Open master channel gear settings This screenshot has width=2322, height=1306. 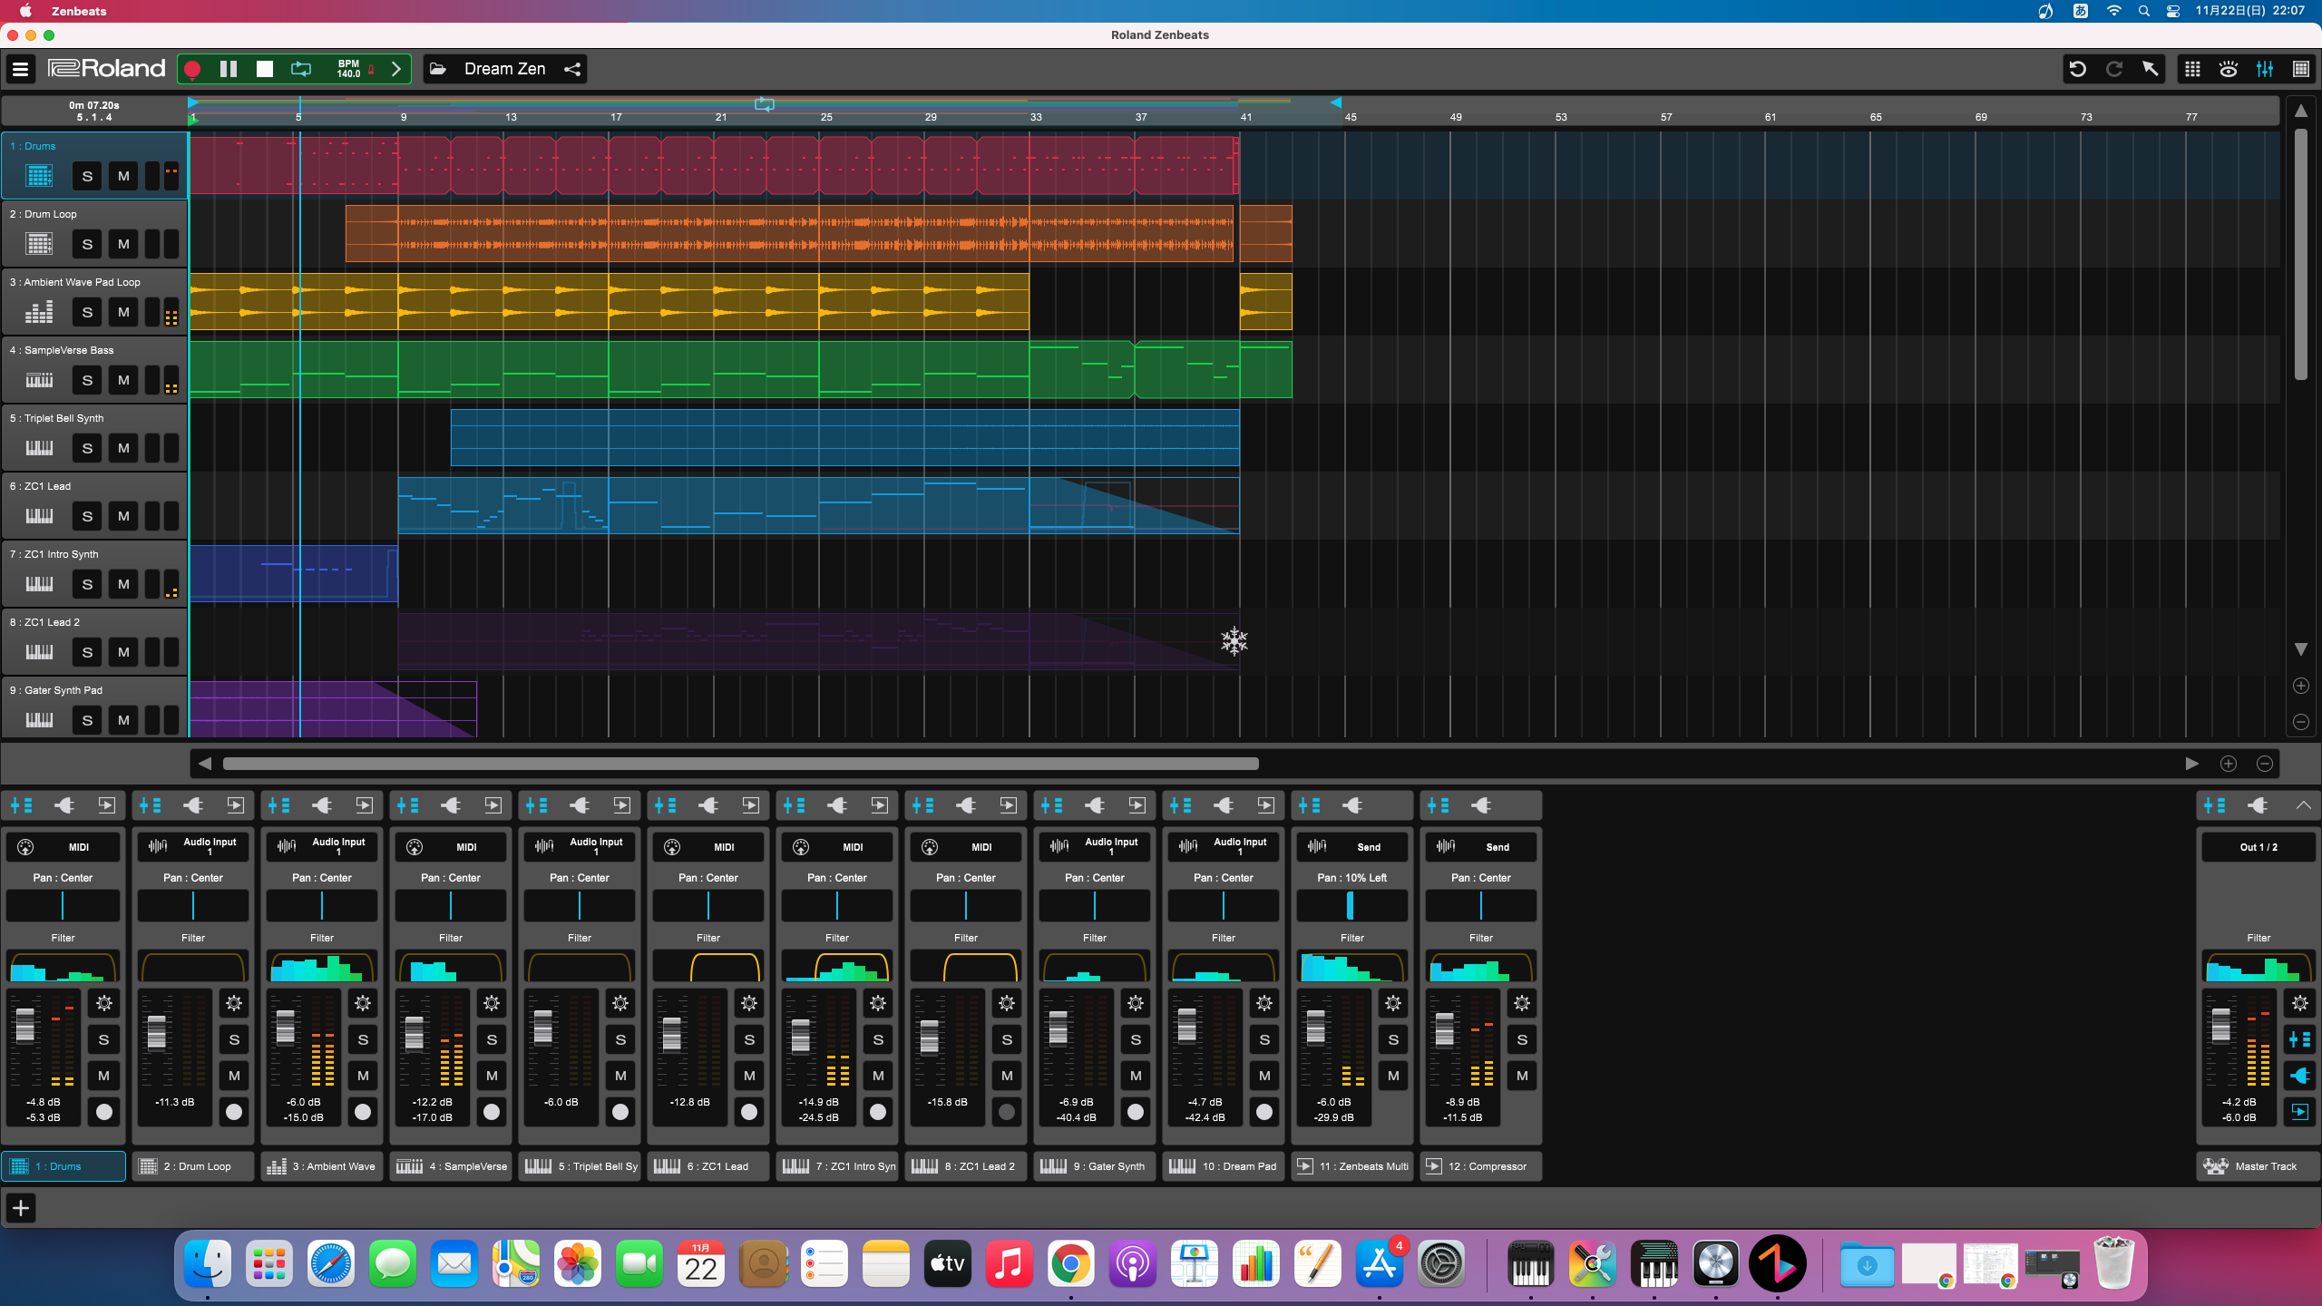(x=2300, y=1003)
